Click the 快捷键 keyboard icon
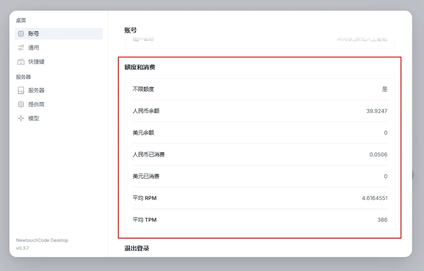This screenshot has height=271, width=424. pos(21,62)
